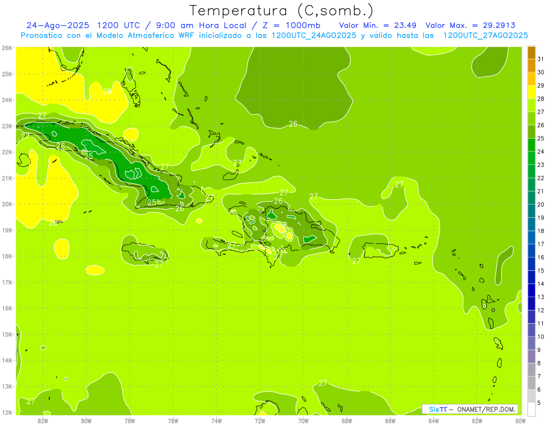Click the '60W' longitude axis label
The image size is (553, 427).
coord(520,420)
